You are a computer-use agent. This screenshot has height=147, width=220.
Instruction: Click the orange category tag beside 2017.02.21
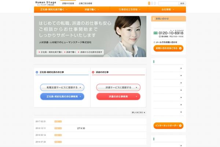tap(58, 121)
